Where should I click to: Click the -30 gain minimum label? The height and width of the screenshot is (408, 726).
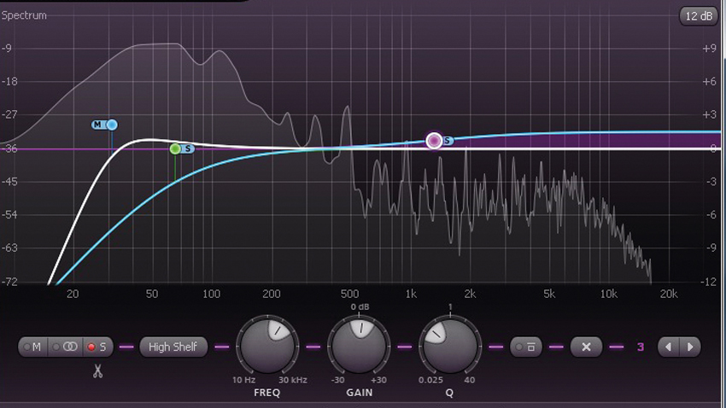pos(337,380)
